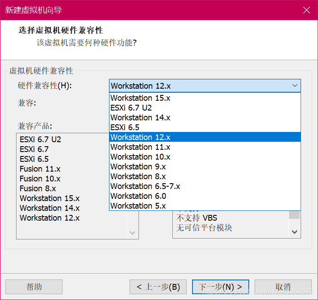The image size is (318, 300).
Task: Click products list scroll down arrow
Action: [133, 233]
